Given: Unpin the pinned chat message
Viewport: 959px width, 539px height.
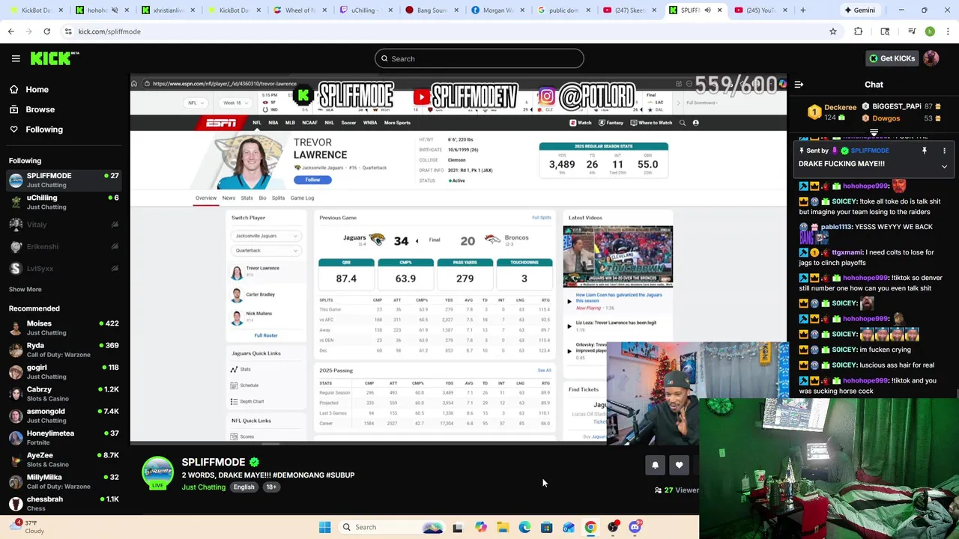Looking at the screenshot, I should click(x=925, y=150).
